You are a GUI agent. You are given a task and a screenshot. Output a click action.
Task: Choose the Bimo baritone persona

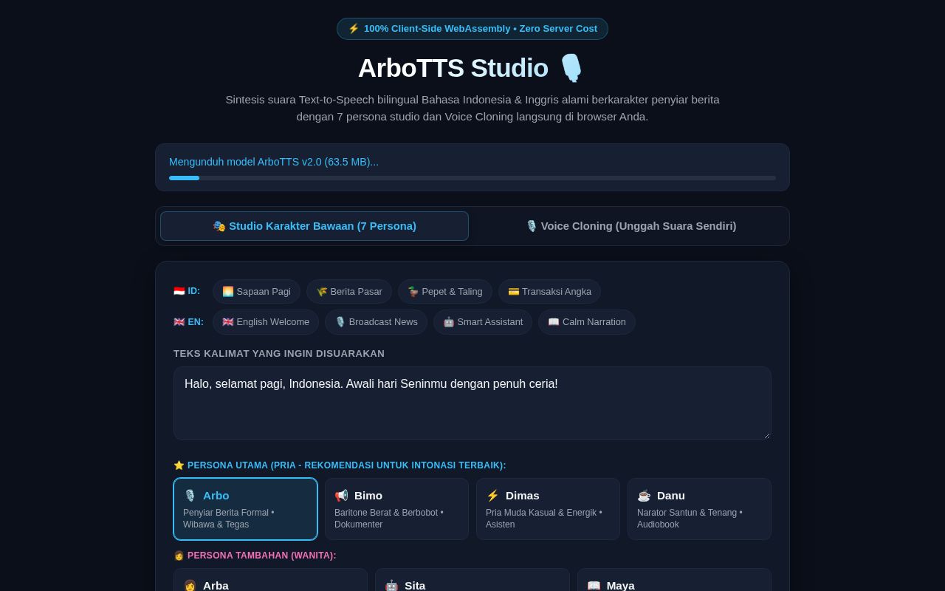396,509
